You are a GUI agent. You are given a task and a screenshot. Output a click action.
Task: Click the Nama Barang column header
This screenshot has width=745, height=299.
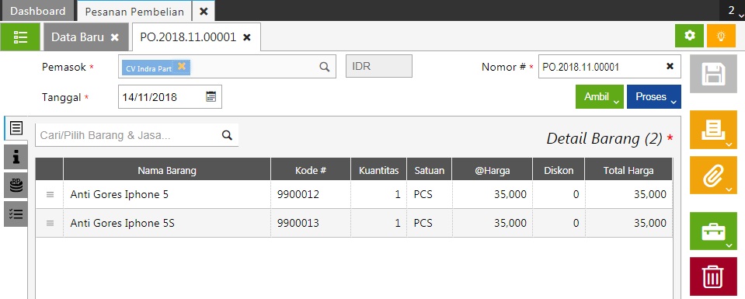click(167, 170)
